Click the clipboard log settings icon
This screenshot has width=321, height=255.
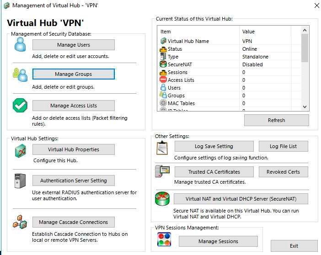(x=162, y=148)
